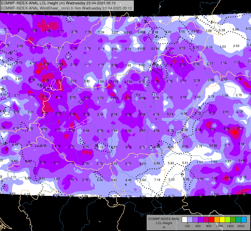The height and width of the screenshot is (231, 251).
Task: Click the wind shear value 7.11
Action: [13, 177]
